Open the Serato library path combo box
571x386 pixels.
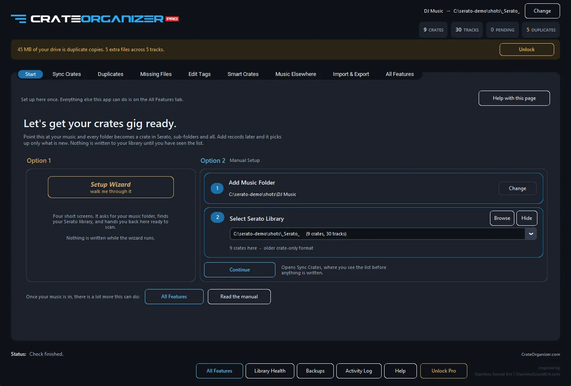[383, 234]
